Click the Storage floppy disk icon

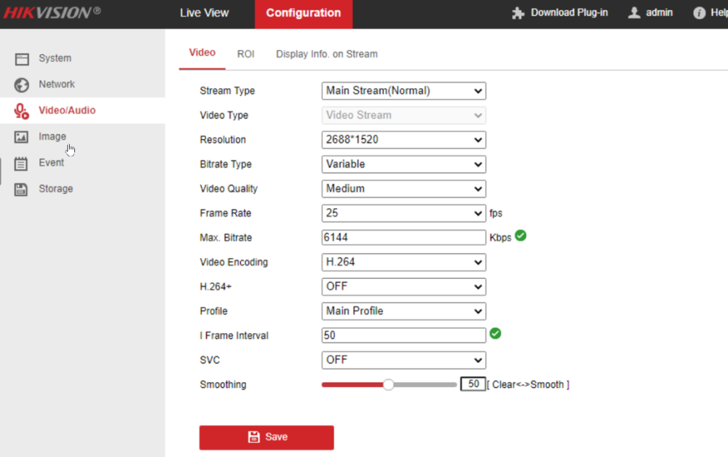21,189
